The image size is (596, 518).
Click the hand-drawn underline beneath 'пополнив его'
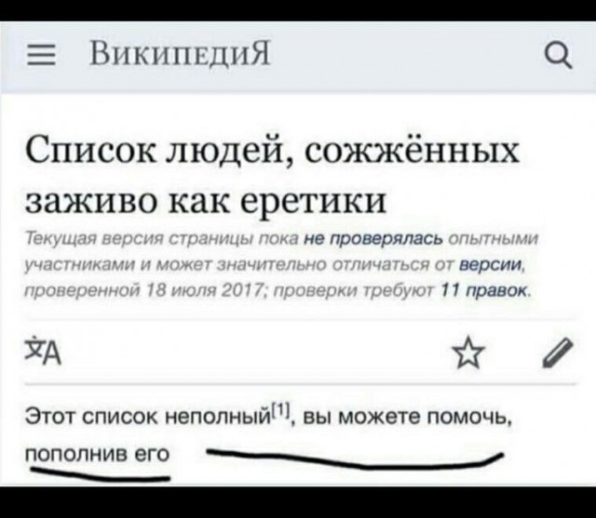click(x=101, y=474)
